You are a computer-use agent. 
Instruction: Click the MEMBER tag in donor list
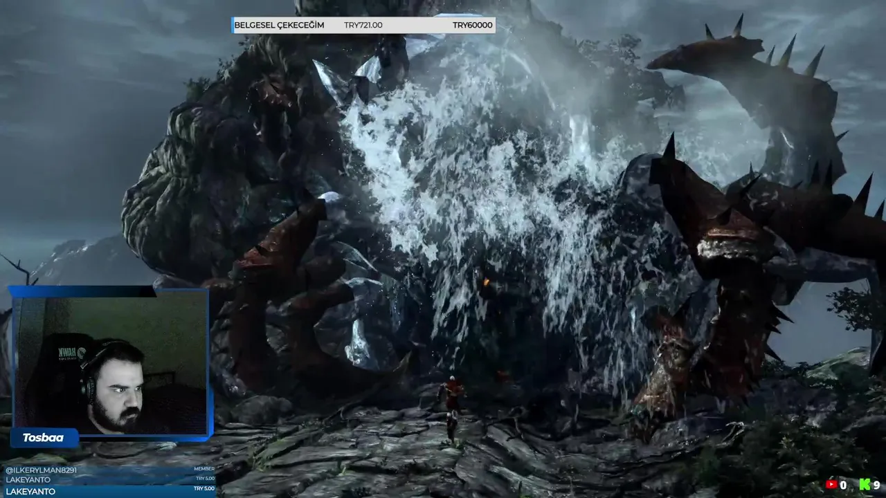204,469
